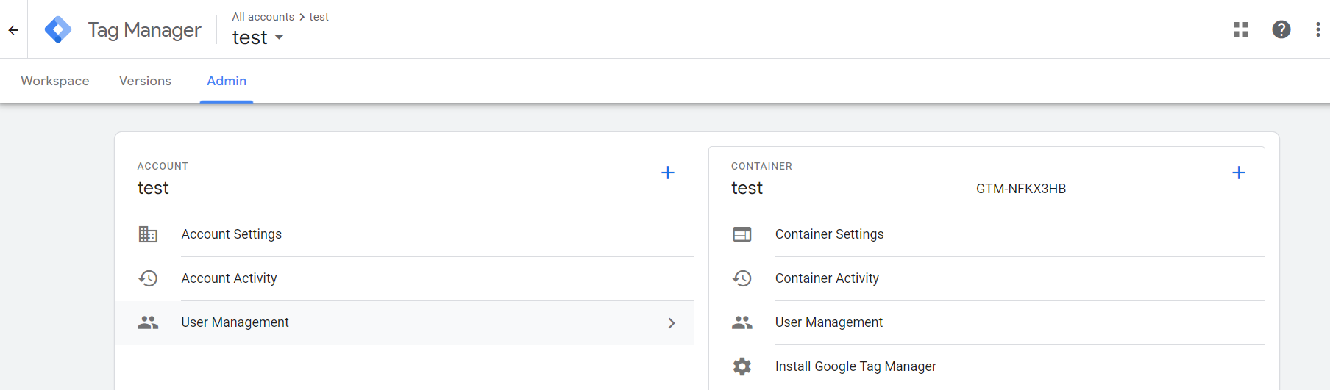The width and height of the screenshot is (1330, 390).
Task: Open the three-dot more options menu
Action: click(1317, 29)
